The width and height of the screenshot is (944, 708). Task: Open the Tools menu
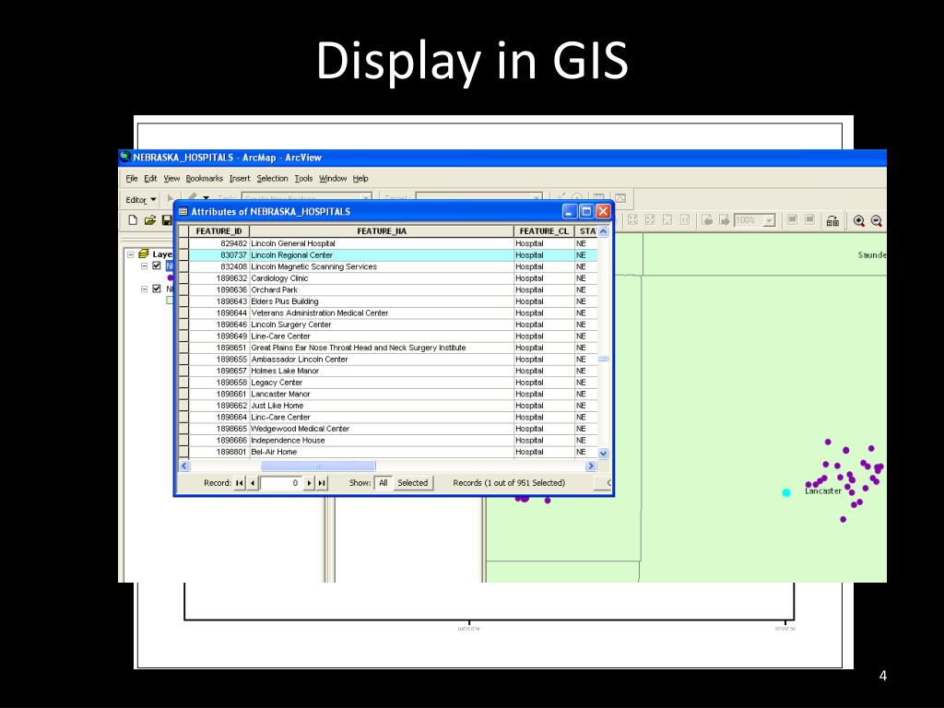click(303, 178)
